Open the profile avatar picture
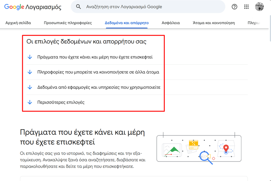The image size is (271, 181). coord(259,7)
